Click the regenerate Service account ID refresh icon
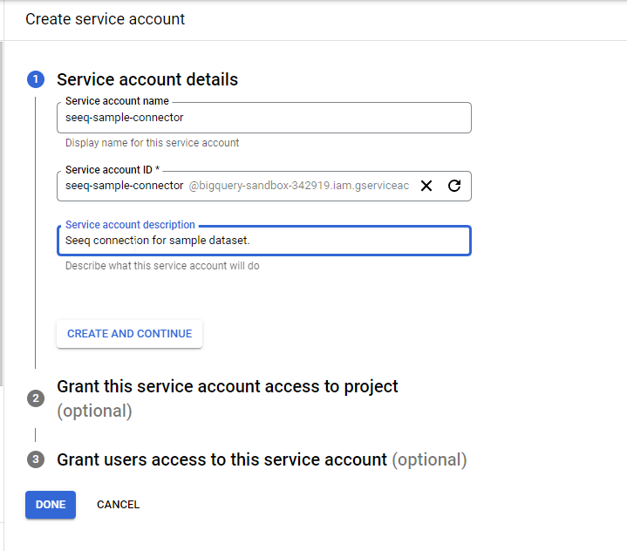Viewport: 627px width, 551px height. pyautogui.click(x=453, y=186)
